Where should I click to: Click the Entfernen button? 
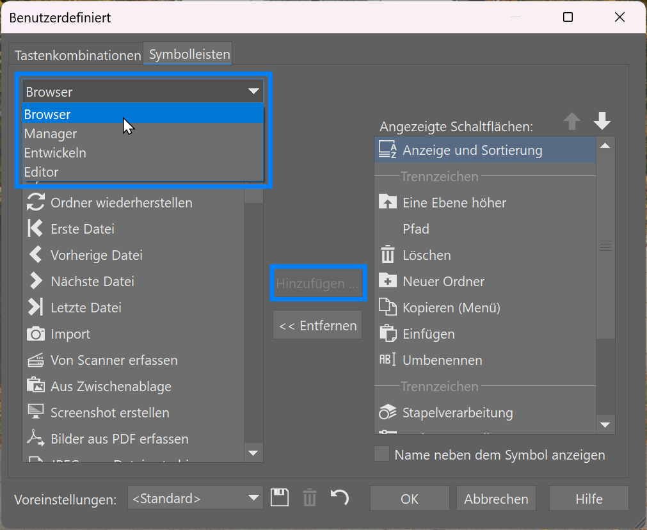tap(317, 325)
